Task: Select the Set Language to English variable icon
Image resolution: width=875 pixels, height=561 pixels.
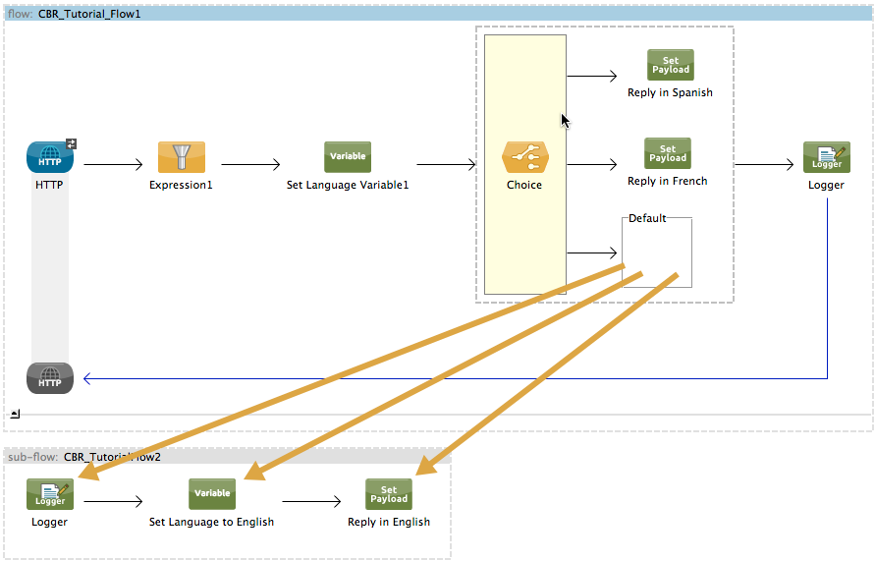Action: point(212,494)
